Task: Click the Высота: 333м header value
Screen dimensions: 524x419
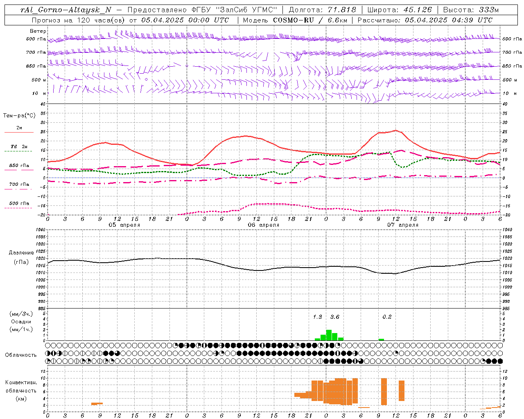Action: click(x=471, y=10)
